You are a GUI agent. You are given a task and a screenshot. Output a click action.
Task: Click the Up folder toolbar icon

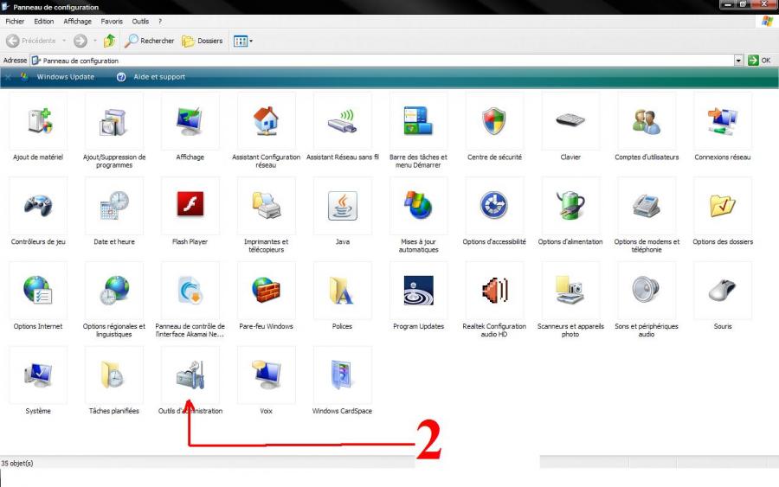point(109,41)
